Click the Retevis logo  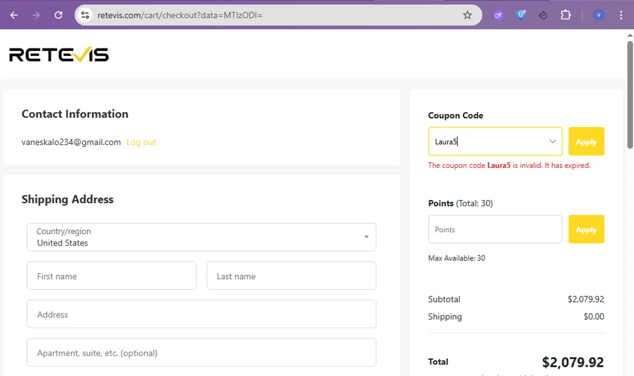(x=59, y=55)
